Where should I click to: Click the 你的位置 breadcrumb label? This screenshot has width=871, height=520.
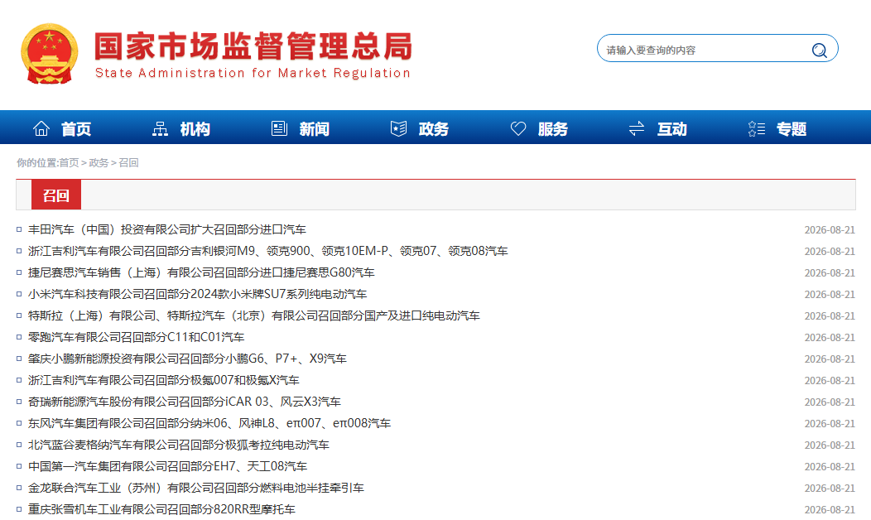tap(37, 163)
